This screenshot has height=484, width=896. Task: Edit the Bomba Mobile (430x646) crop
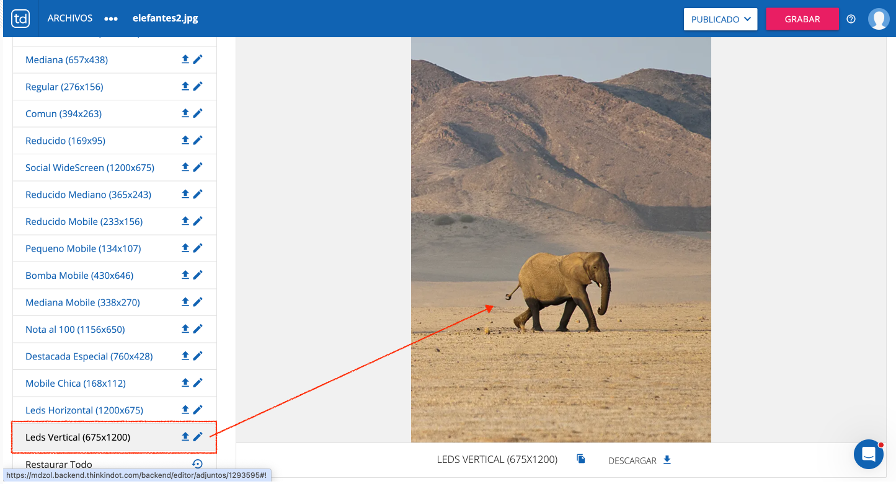198,275
